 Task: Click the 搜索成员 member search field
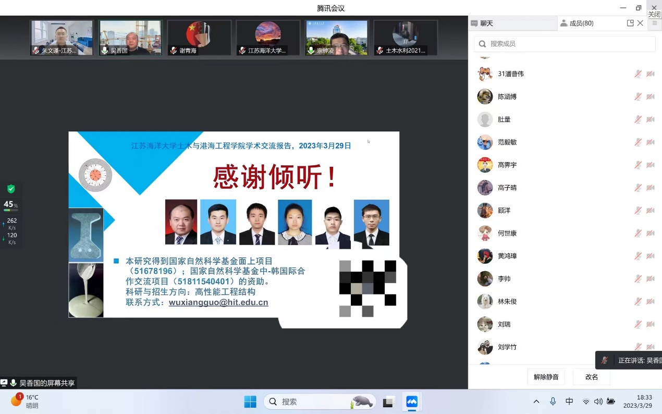coord(565,44)
